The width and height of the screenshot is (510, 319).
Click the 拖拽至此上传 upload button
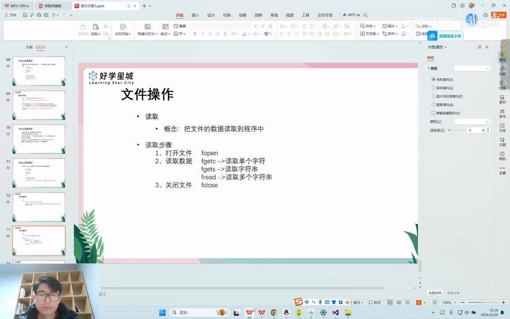(446, 36)
